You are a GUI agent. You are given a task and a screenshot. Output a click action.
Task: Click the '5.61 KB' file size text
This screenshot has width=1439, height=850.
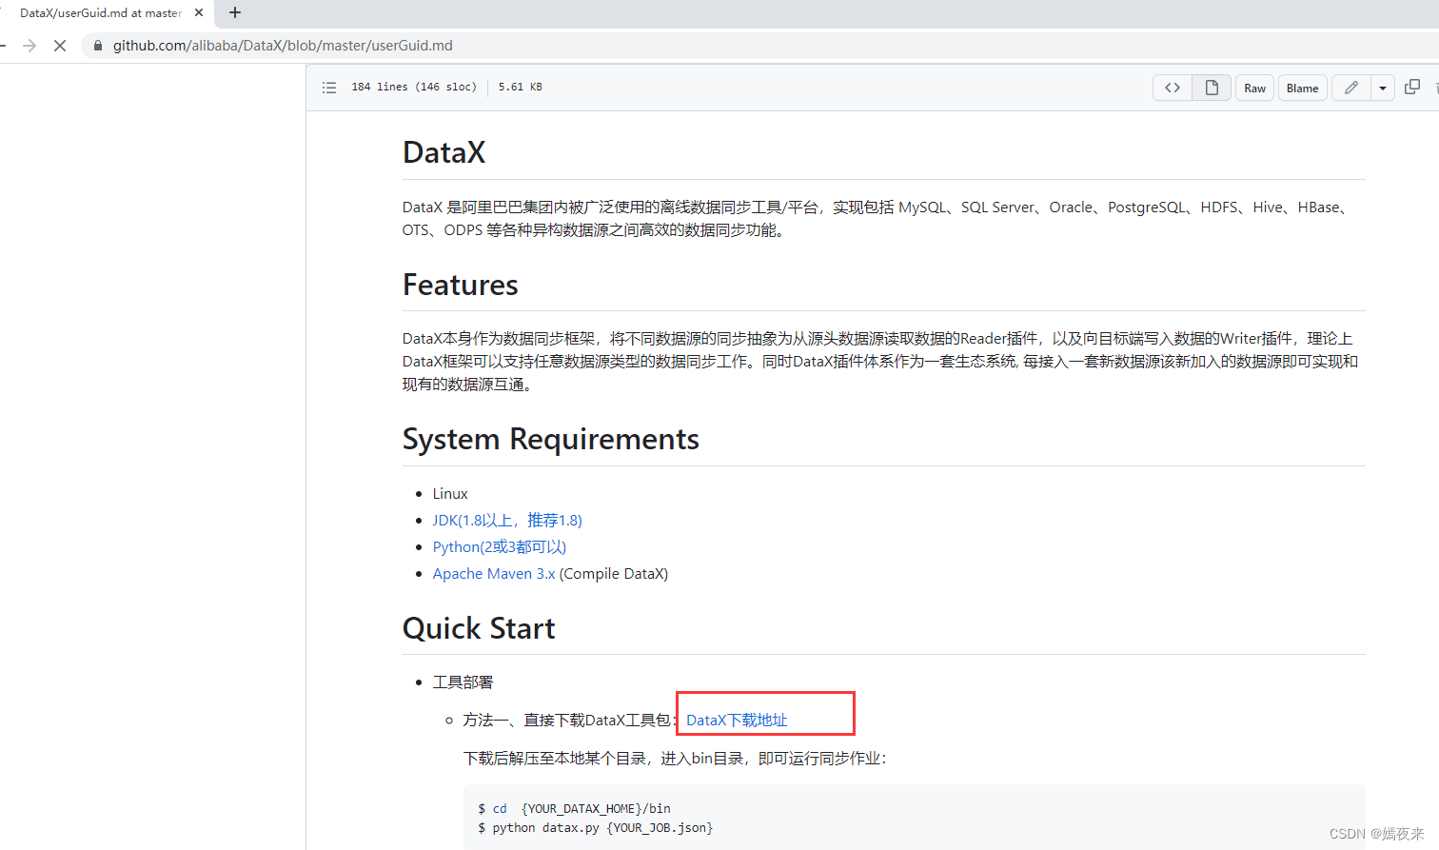tap(521, 87)
